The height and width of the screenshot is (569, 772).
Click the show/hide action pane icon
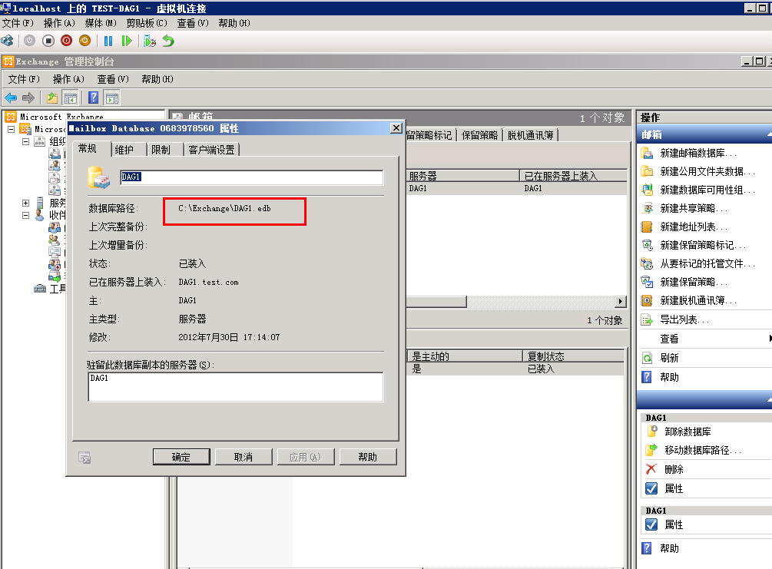111,98
